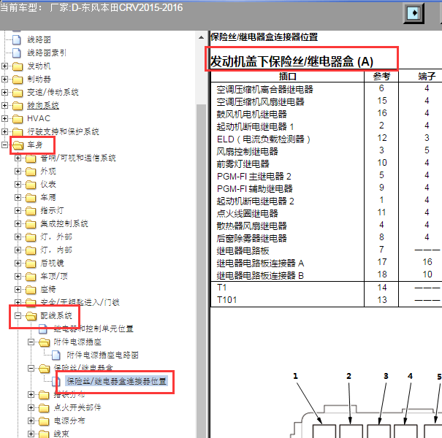This screenshot has width=442, height=438.
Task: Click the 线路图 document icon
Action: click(x=17, y=39)
